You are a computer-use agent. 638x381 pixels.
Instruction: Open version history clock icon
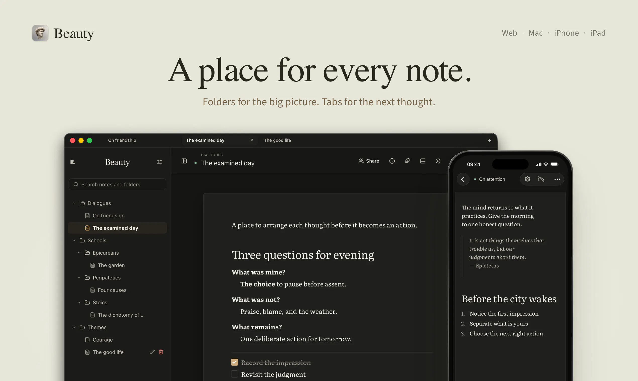coord(392,161)
